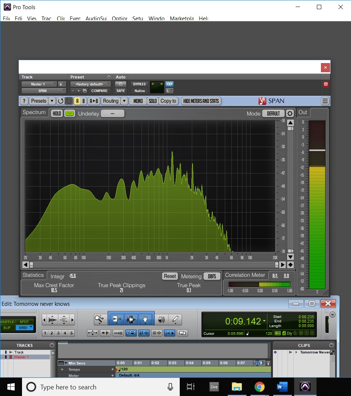The width and height of the screenshot is (351, 396).
Task: Toggle the spectrum HOLD button
Action: click(56, 114)
